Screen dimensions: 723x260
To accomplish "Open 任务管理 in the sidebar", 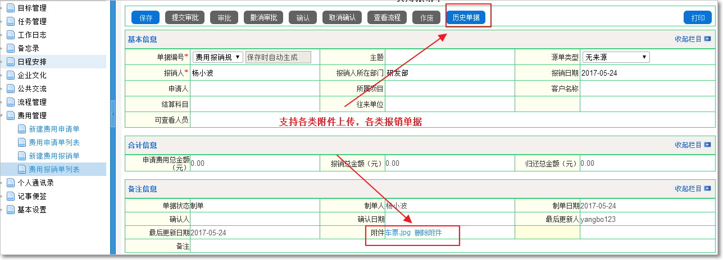I will click(32, 21).
